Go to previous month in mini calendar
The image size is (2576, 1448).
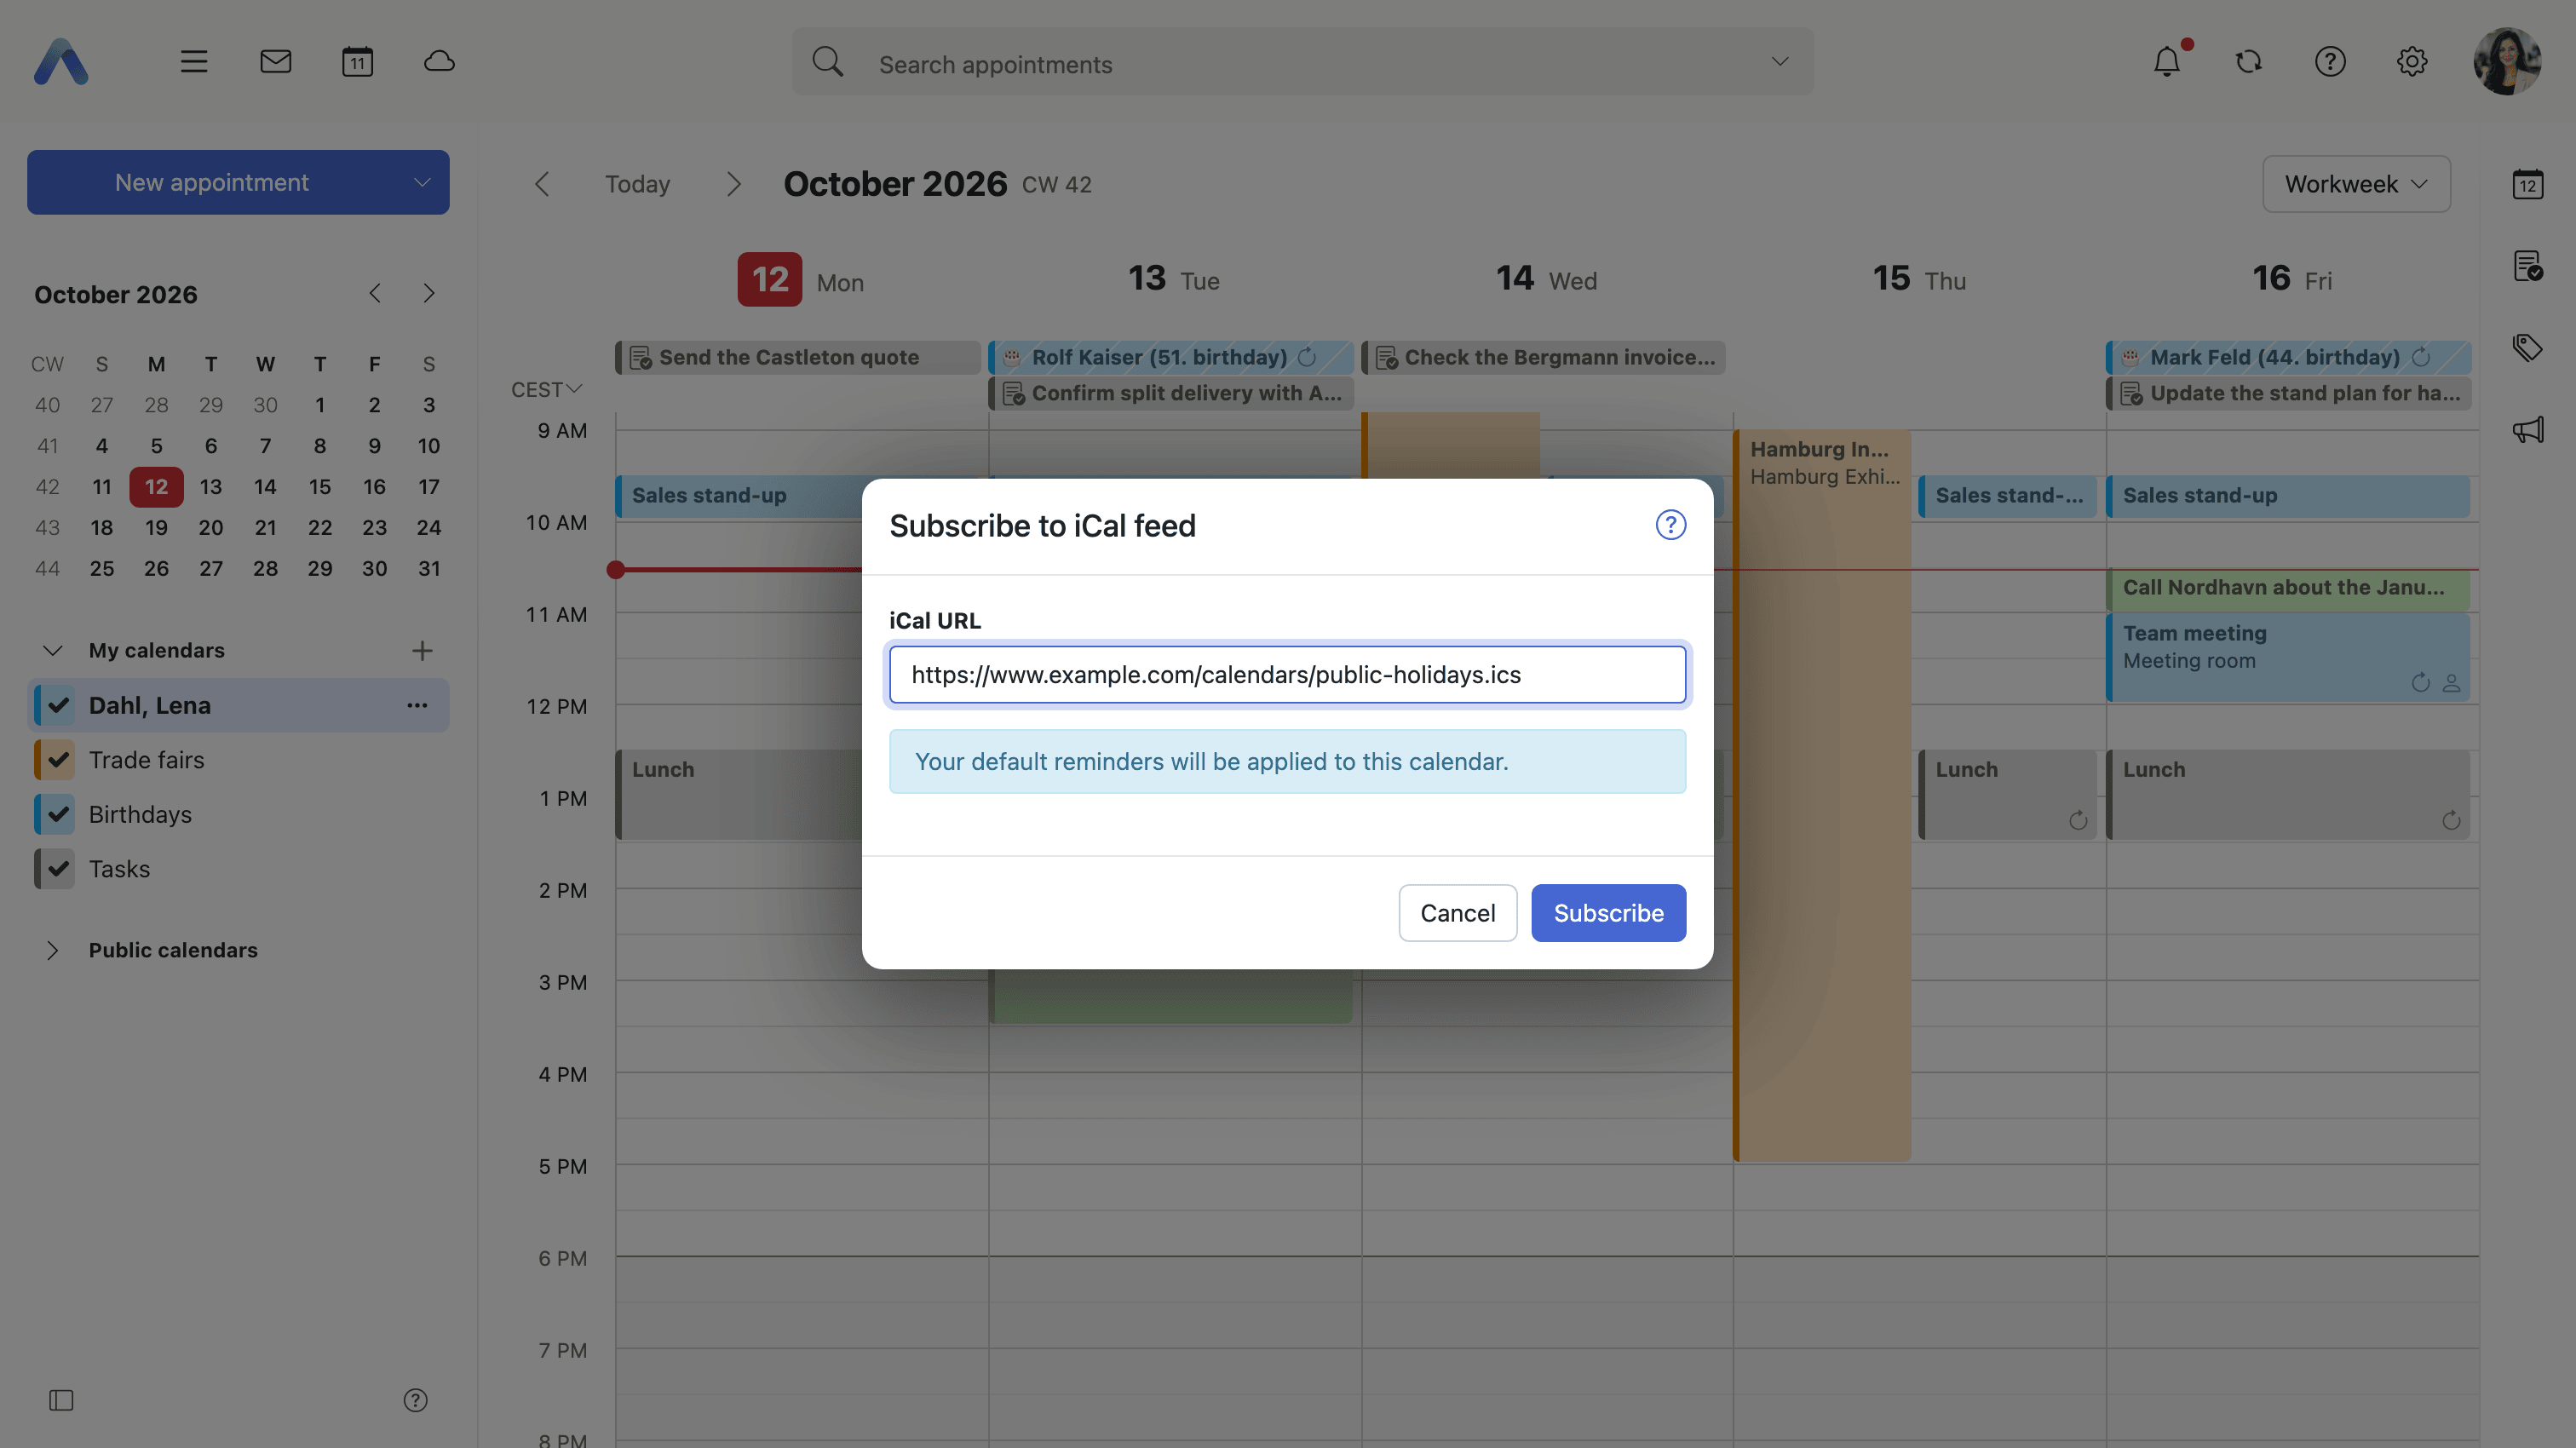pyautogui.click(x=375, y=294)
